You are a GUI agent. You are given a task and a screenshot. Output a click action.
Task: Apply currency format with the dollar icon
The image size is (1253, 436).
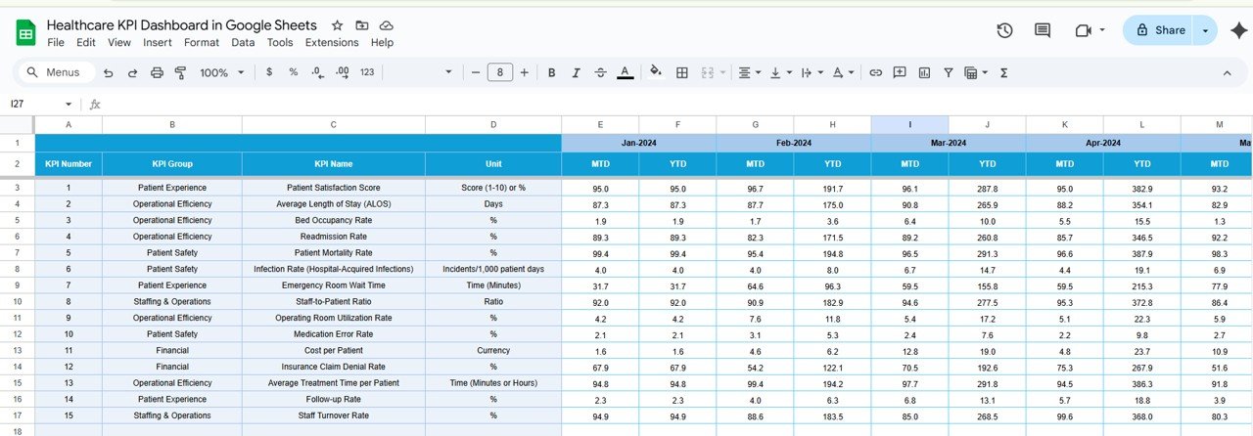269,72
